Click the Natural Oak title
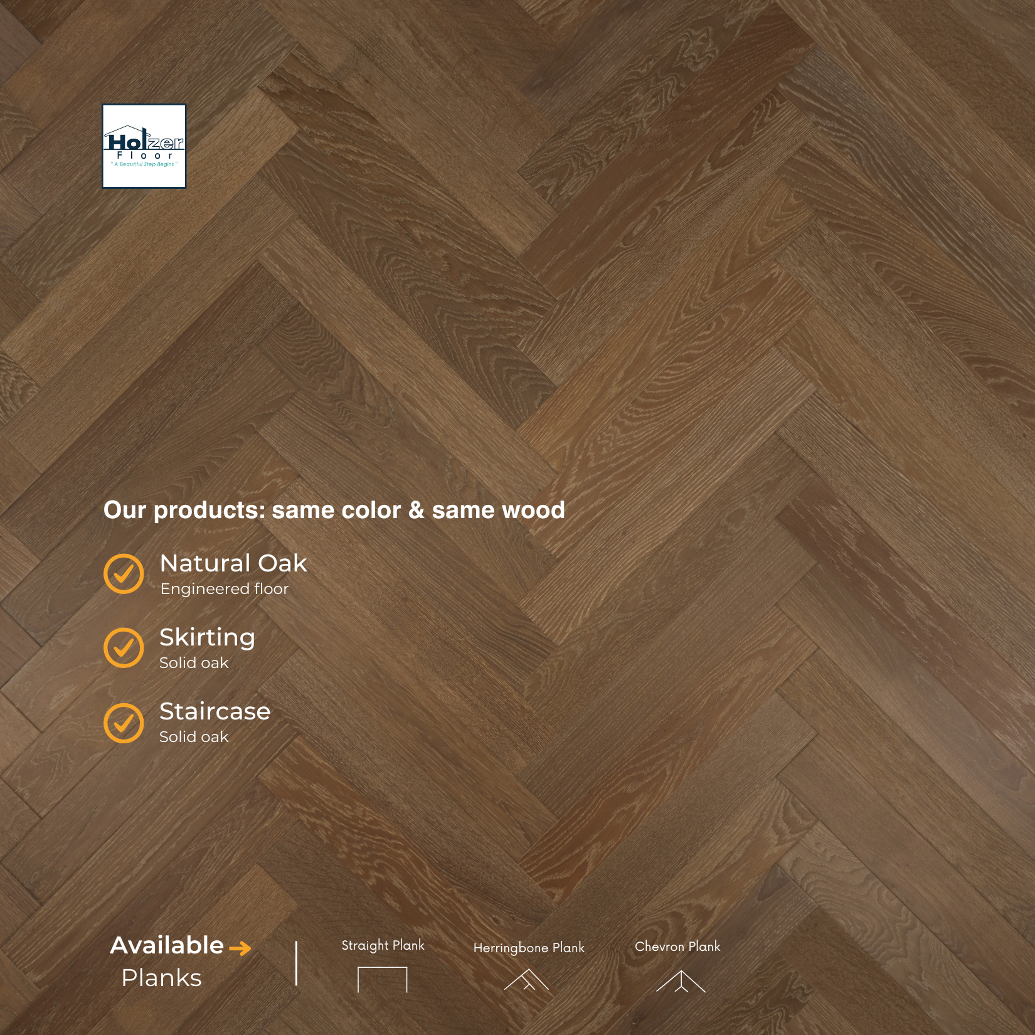The image size is (1035, 1035). point(233,563)
